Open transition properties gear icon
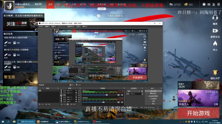 tap(142, 91)
